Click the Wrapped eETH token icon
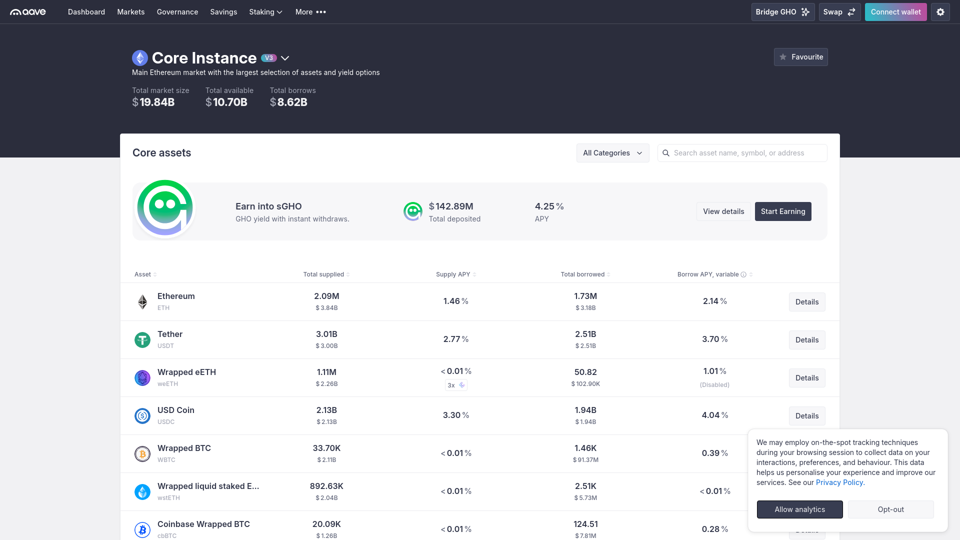960x540 pixels. tap(142, 378)
